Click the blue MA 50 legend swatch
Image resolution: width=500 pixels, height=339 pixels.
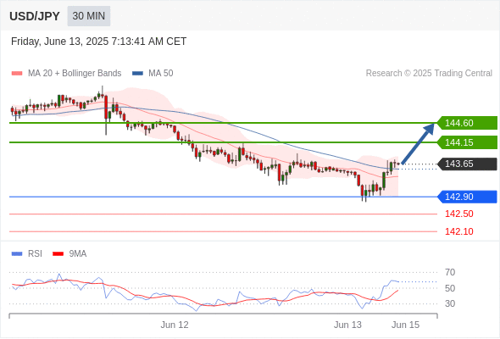(137, 74)
